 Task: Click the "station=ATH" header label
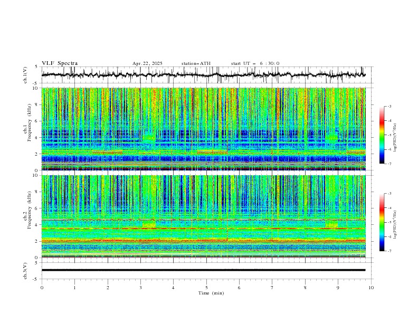pyautogui.click(x=196, y=63)
